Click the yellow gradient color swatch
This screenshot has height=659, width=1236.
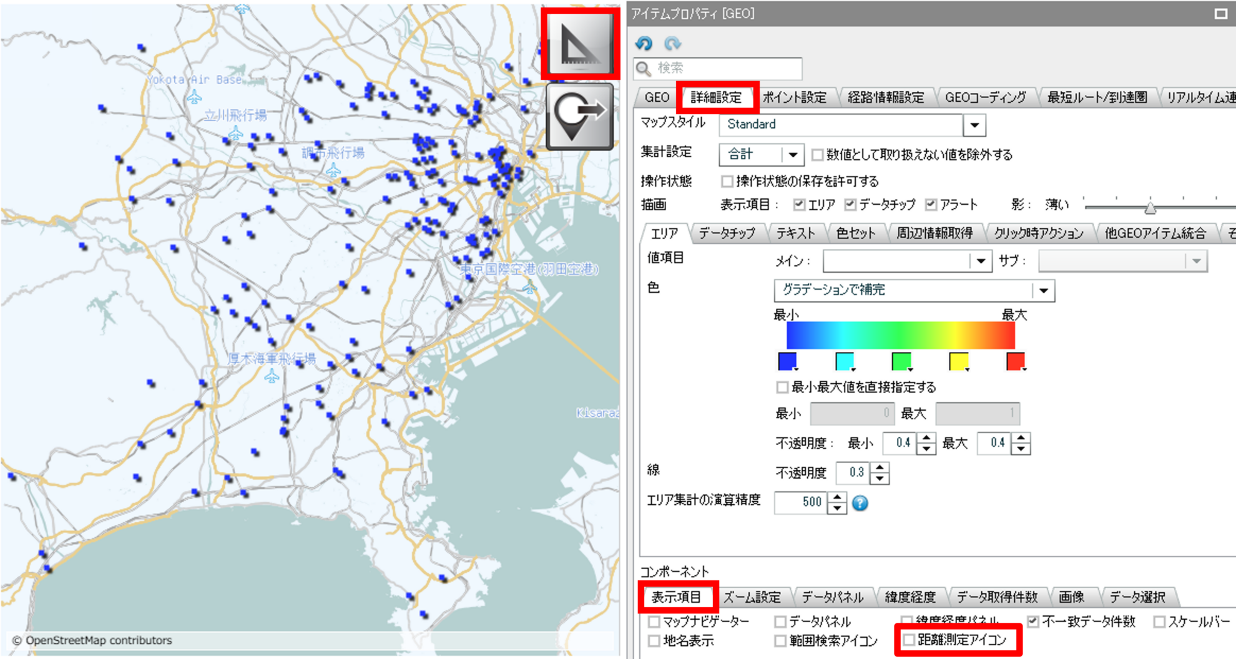(958, 361)
